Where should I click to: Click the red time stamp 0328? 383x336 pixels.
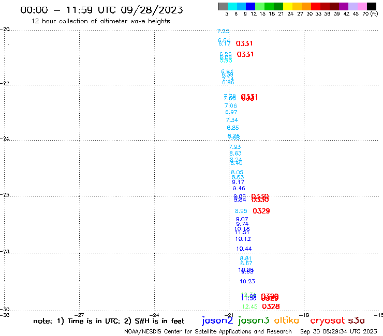[x=271, y=307]
